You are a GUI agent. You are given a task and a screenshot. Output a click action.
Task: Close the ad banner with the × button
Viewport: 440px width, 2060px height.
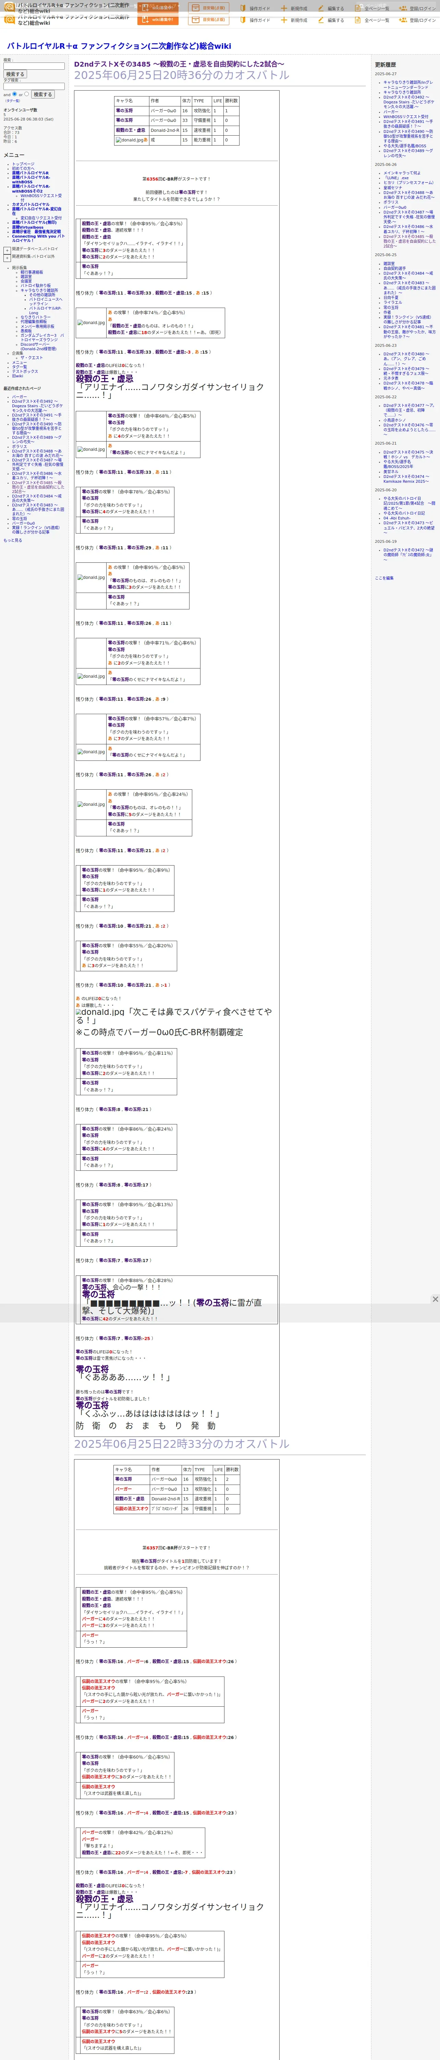tap(435, 1300)
